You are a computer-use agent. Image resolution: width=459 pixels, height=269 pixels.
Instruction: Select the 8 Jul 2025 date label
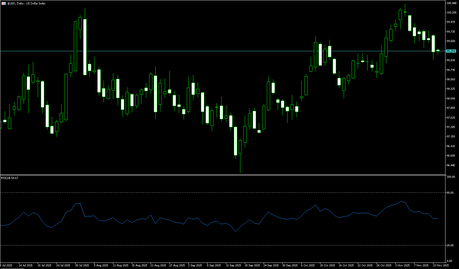pyautogui.click(x=6, y=265)
